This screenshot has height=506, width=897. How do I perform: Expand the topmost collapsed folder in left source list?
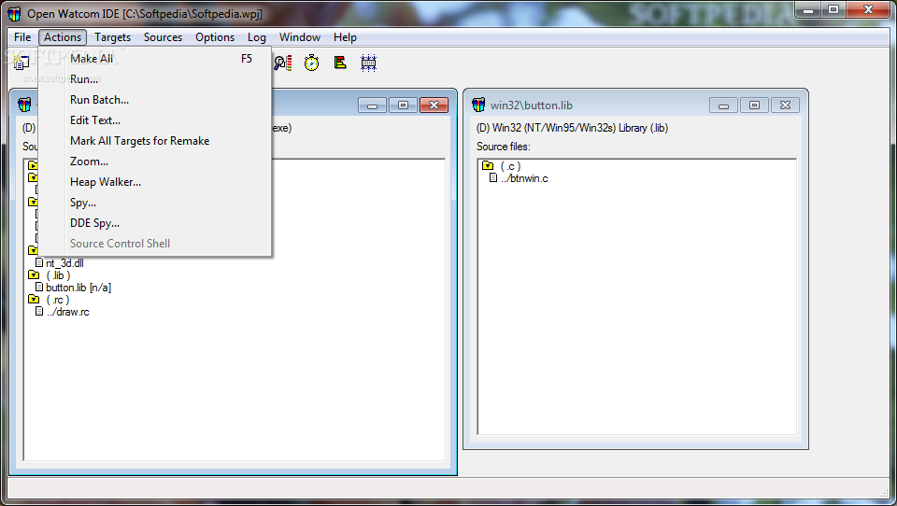pyautogui.click(x=34, y=165)
